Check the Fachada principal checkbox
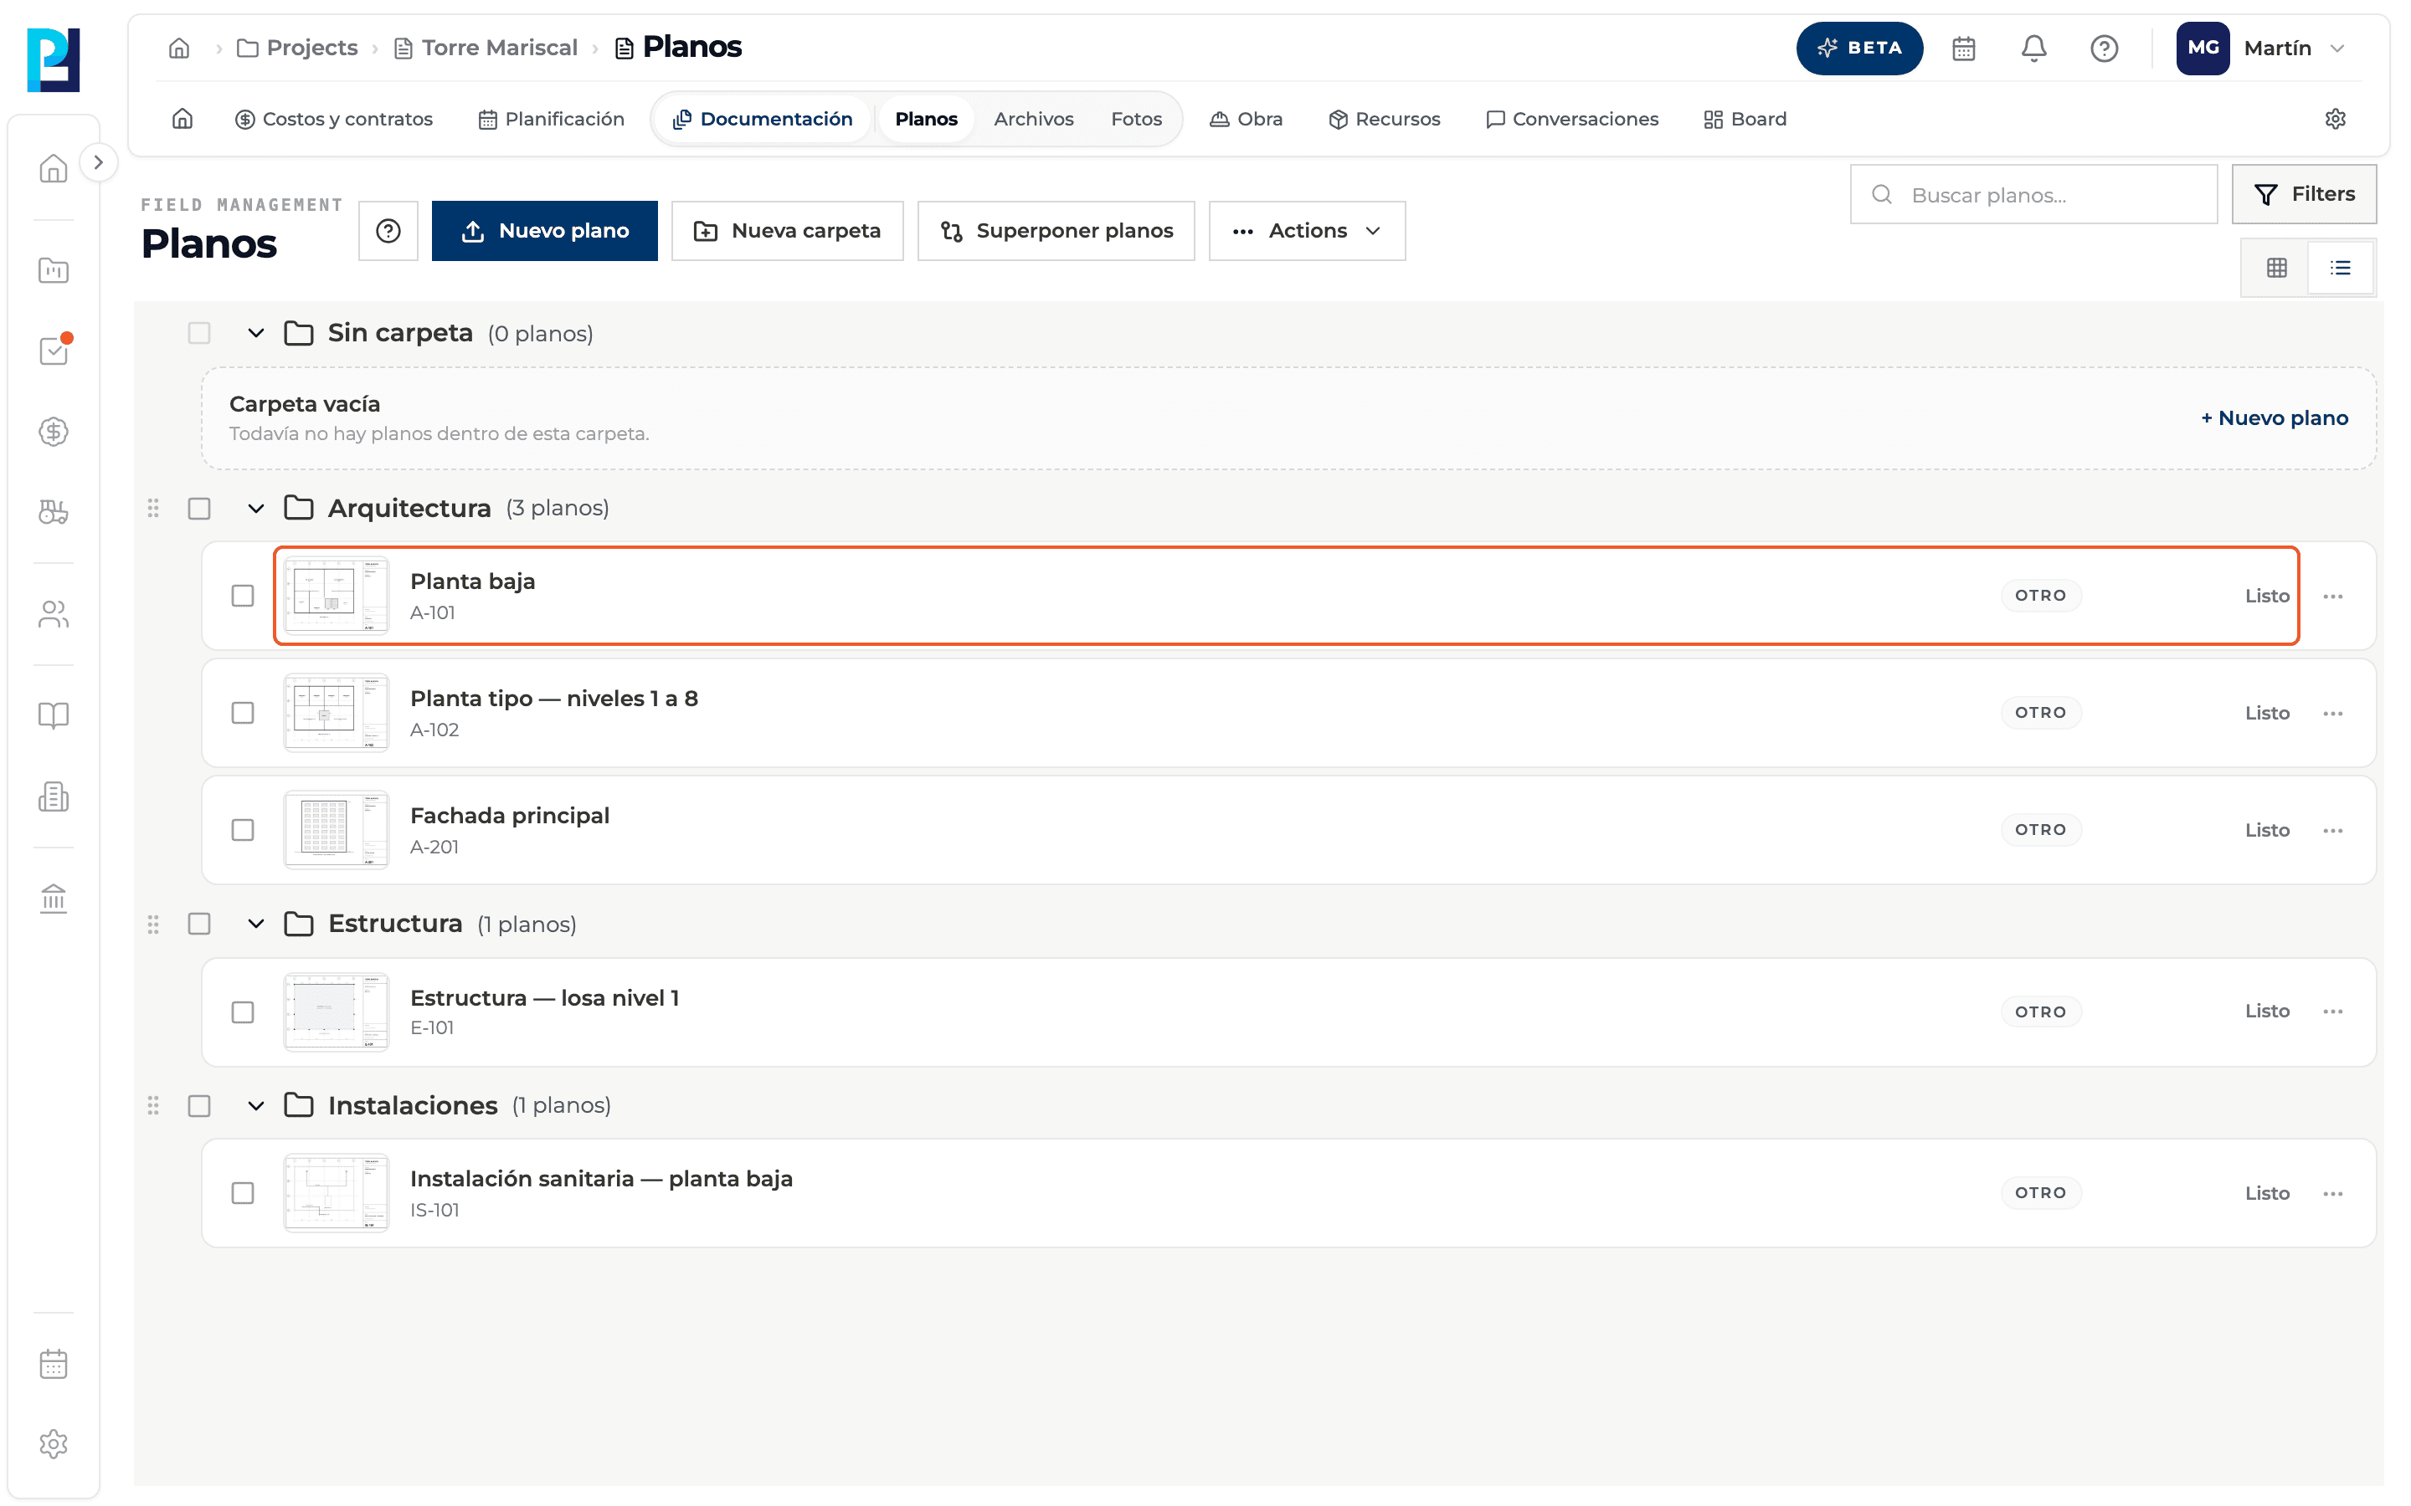This screenshot has height=1506, width=2411. click(x=243, y=830)
